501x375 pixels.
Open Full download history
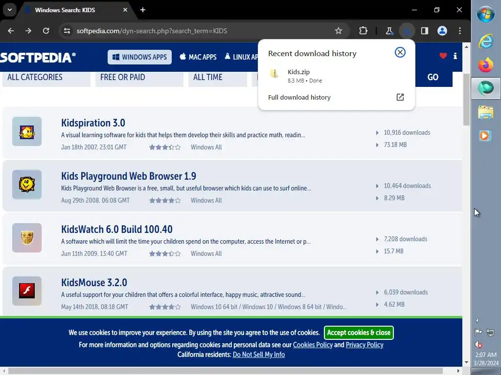coord(336,97)
